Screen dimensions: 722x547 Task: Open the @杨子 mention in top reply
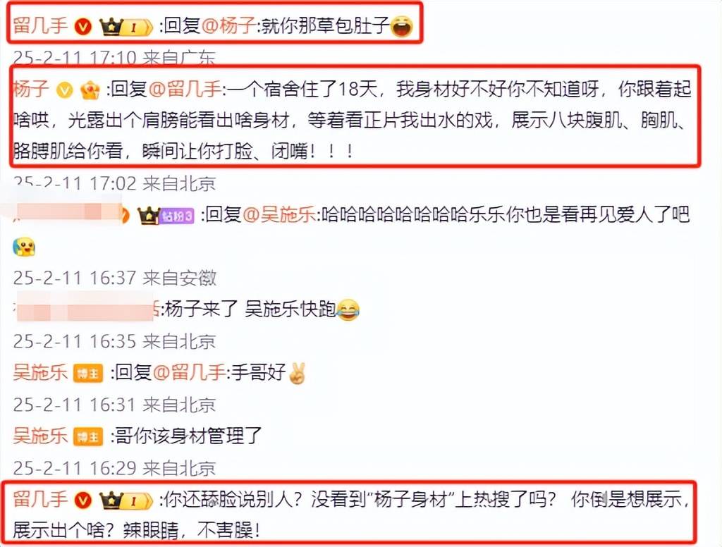[x=228, y=26]
